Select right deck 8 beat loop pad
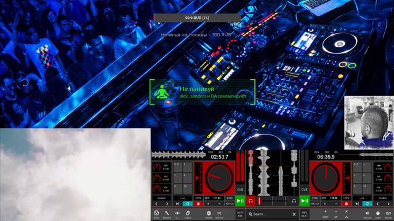Screen dimensions: 394x221 (x=357, y=188)
